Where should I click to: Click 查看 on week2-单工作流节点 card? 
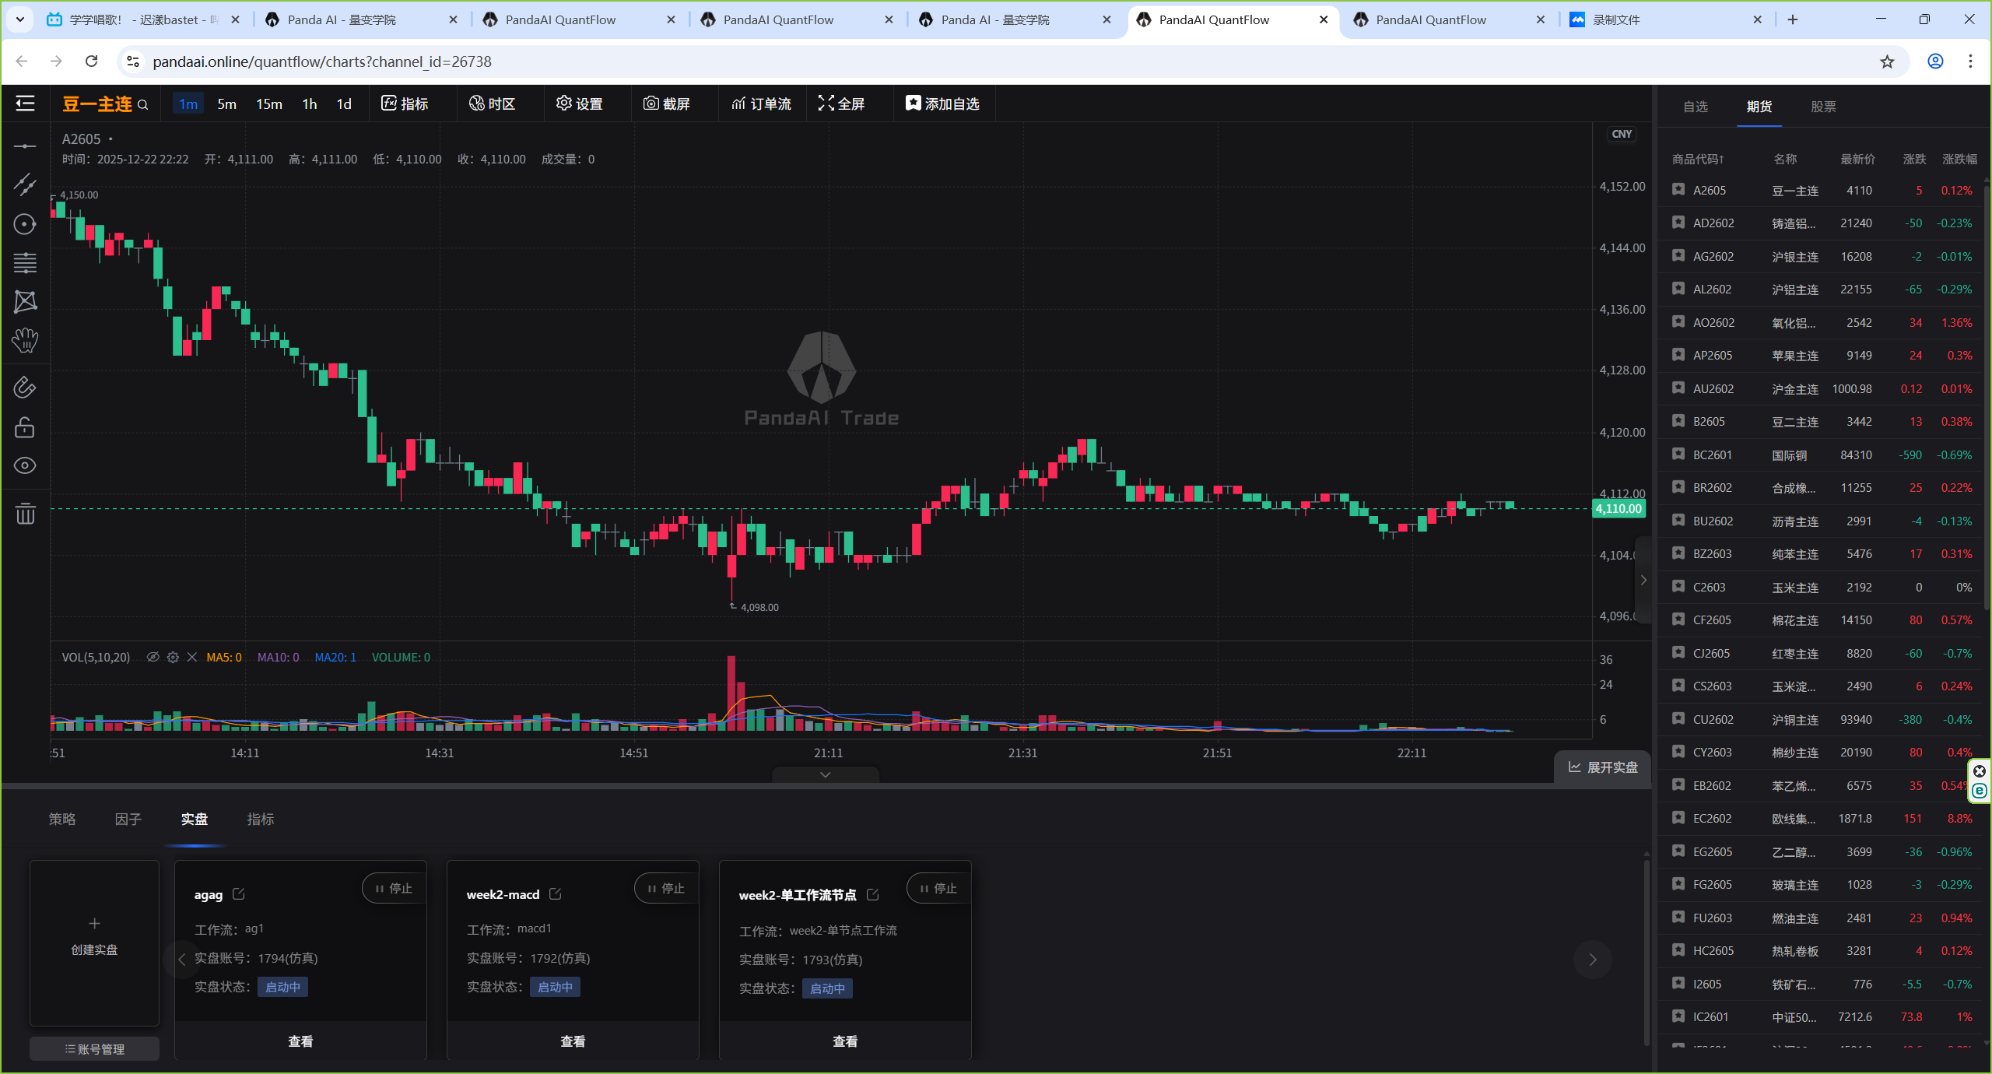[x=845, y=1041]
